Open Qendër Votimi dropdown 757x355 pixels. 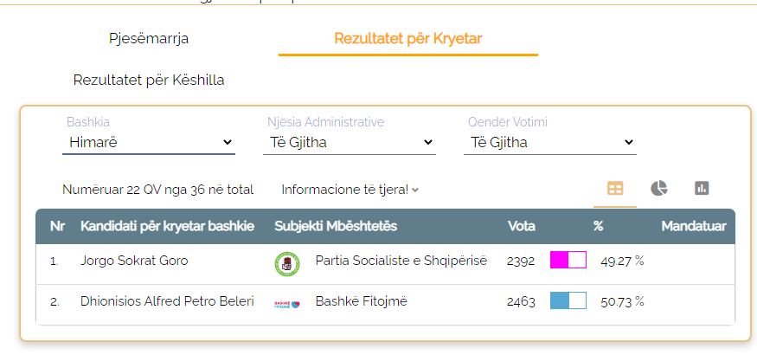coord(550,143)
